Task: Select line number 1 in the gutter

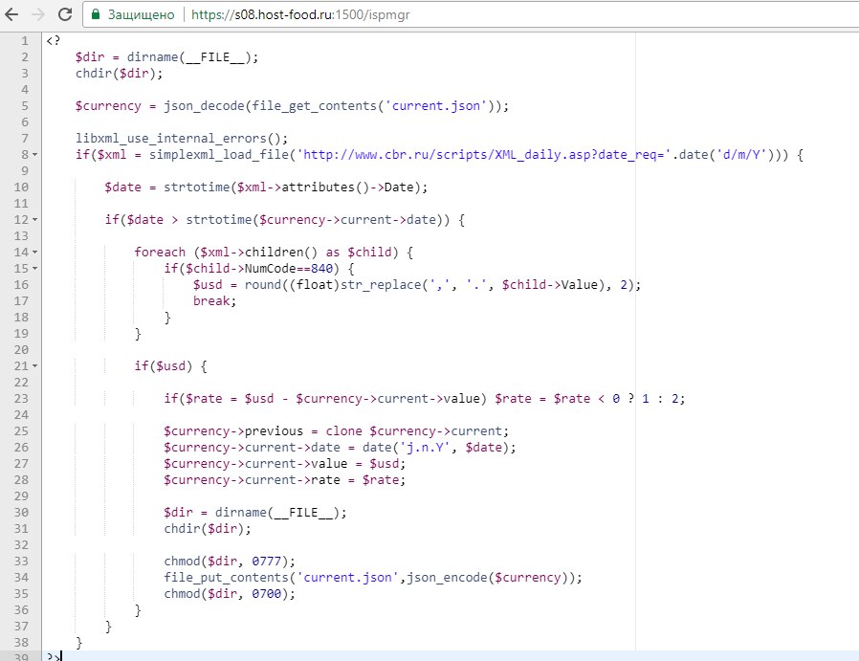Action: [x=25, y=41]
